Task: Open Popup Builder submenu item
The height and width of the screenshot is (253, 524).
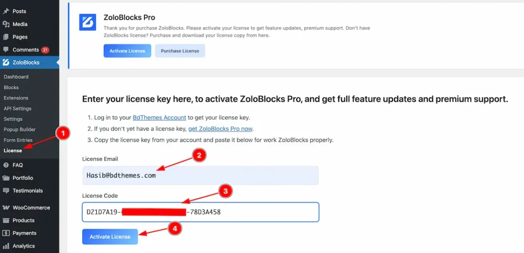Action: pos(19,130)
